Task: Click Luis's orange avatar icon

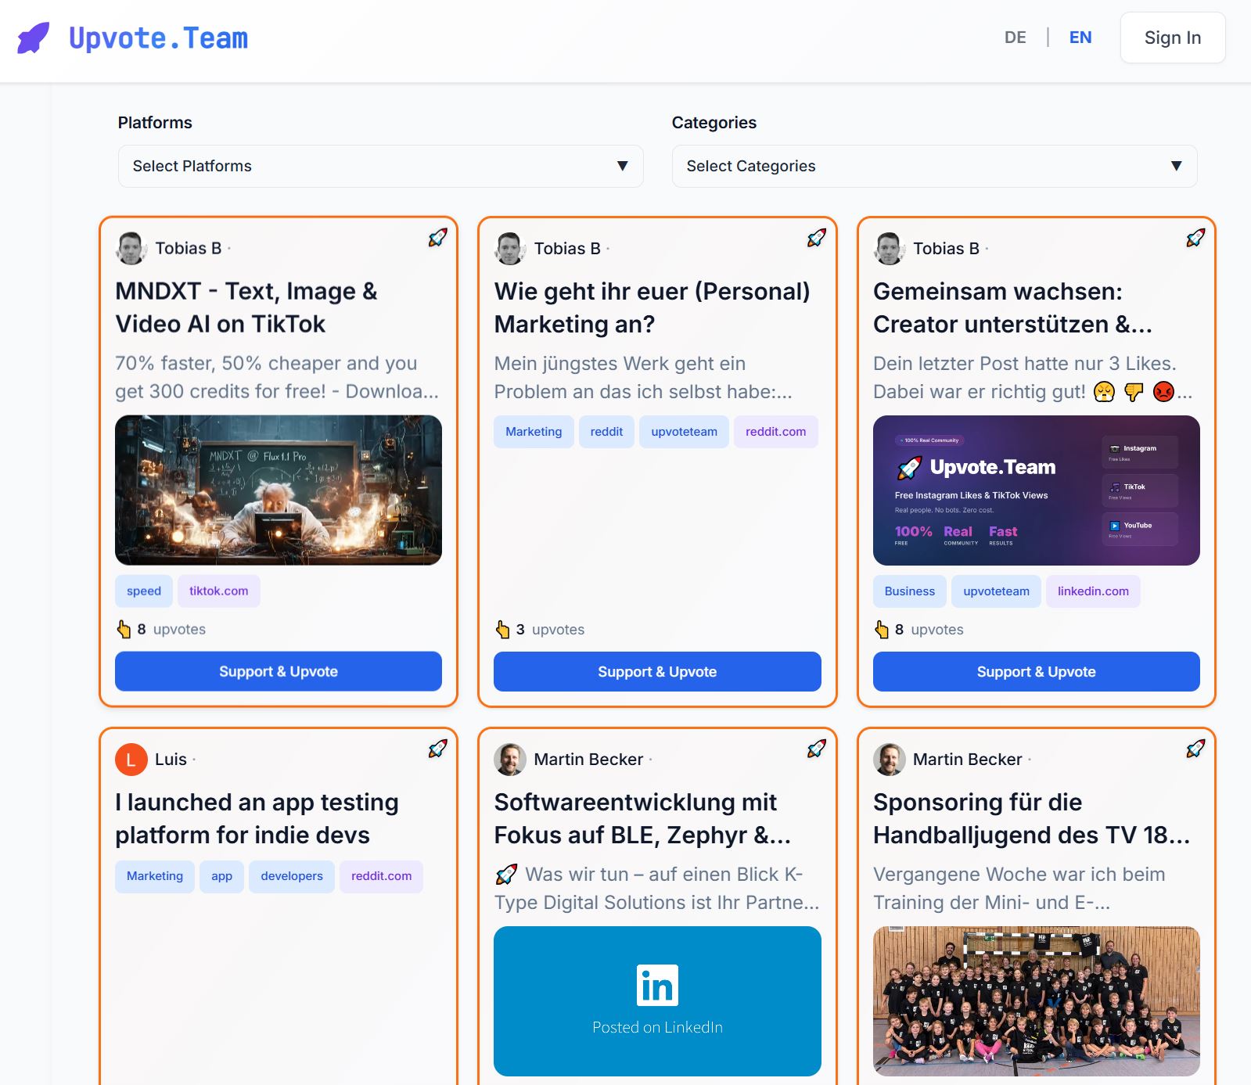Action: (131, 760)
